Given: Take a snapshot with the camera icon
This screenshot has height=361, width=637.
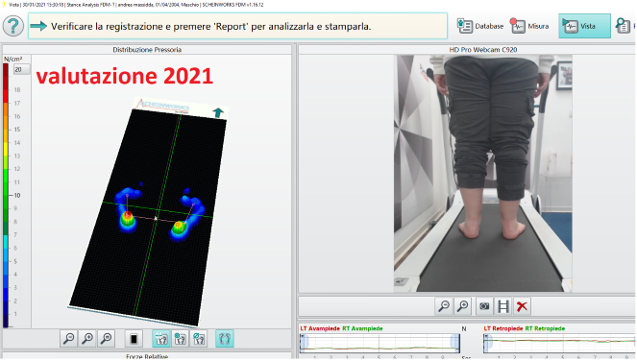Looking at the screenshot, I should [x=484, y=306].
